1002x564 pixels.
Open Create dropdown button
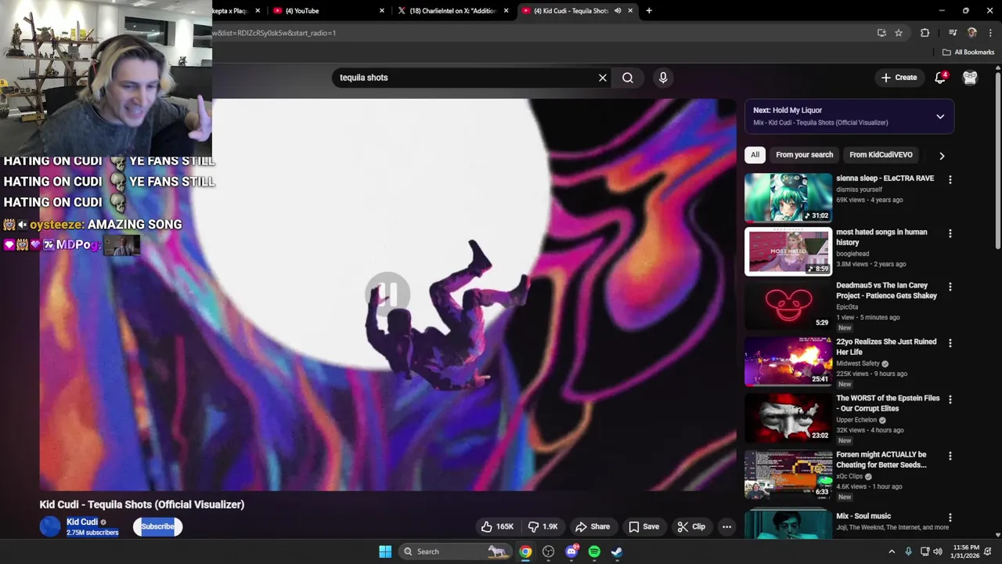(899, 78)
